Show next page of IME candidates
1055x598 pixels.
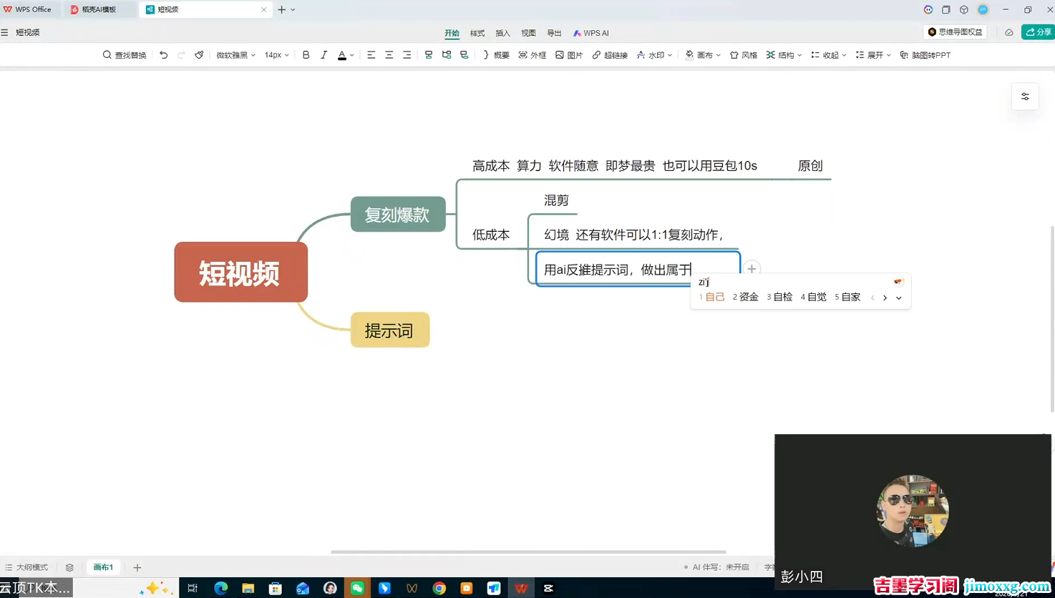[885, 298]
